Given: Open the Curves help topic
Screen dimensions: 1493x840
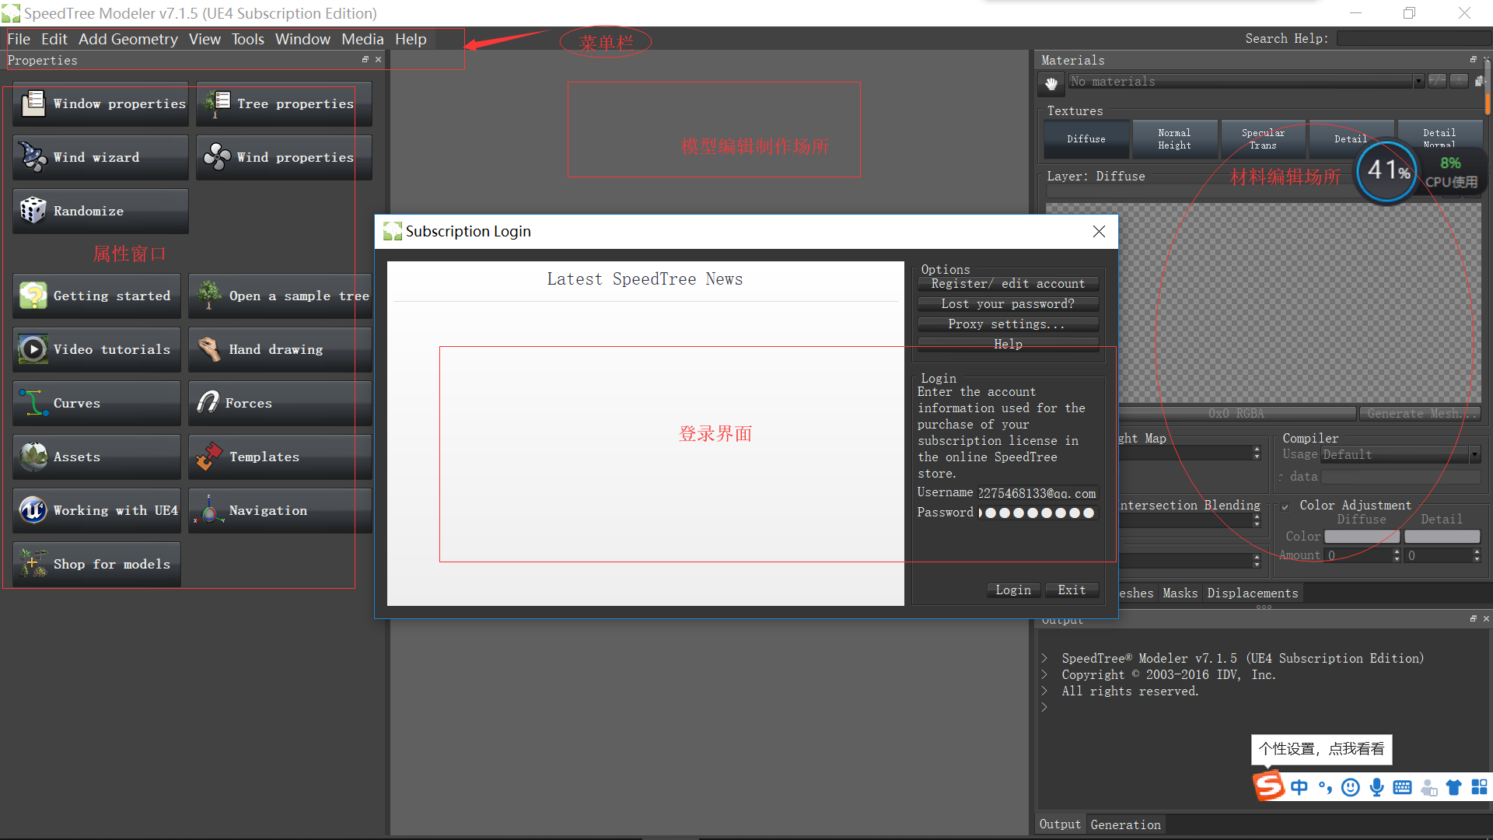Looking at the screenshot, I should tap(96, 403).
